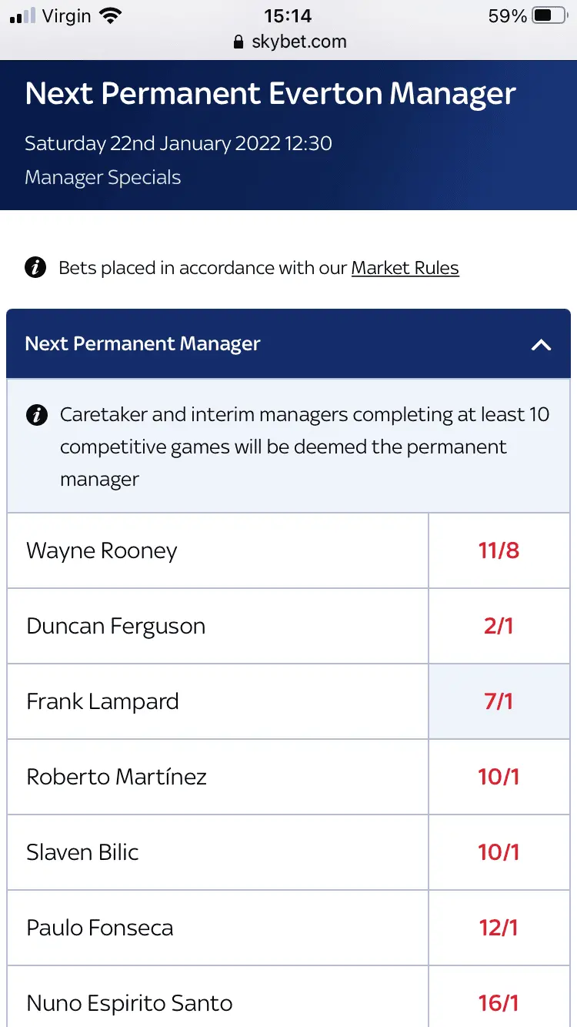Tap the 15:14 clock in status bar
577x1027 pixels.
288,15
